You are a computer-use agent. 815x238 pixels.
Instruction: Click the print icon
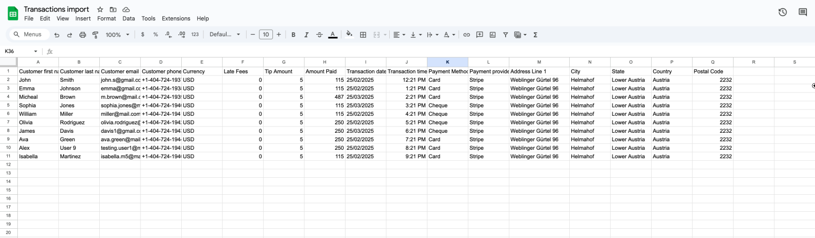point(83,35)
